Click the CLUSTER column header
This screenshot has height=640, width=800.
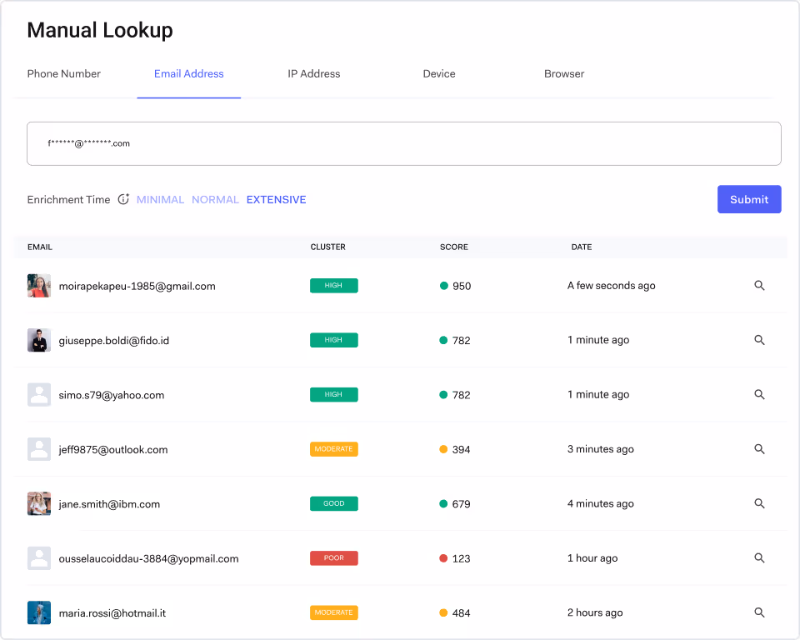point(327,247)
